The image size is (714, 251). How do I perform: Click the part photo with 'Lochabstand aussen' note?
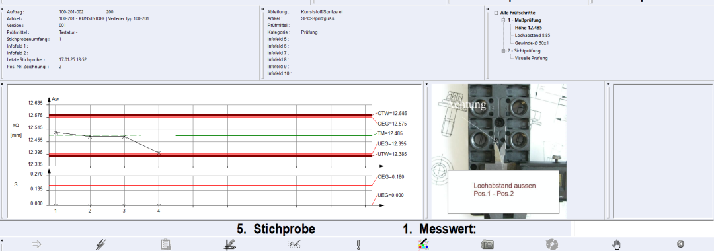(499, 151)
